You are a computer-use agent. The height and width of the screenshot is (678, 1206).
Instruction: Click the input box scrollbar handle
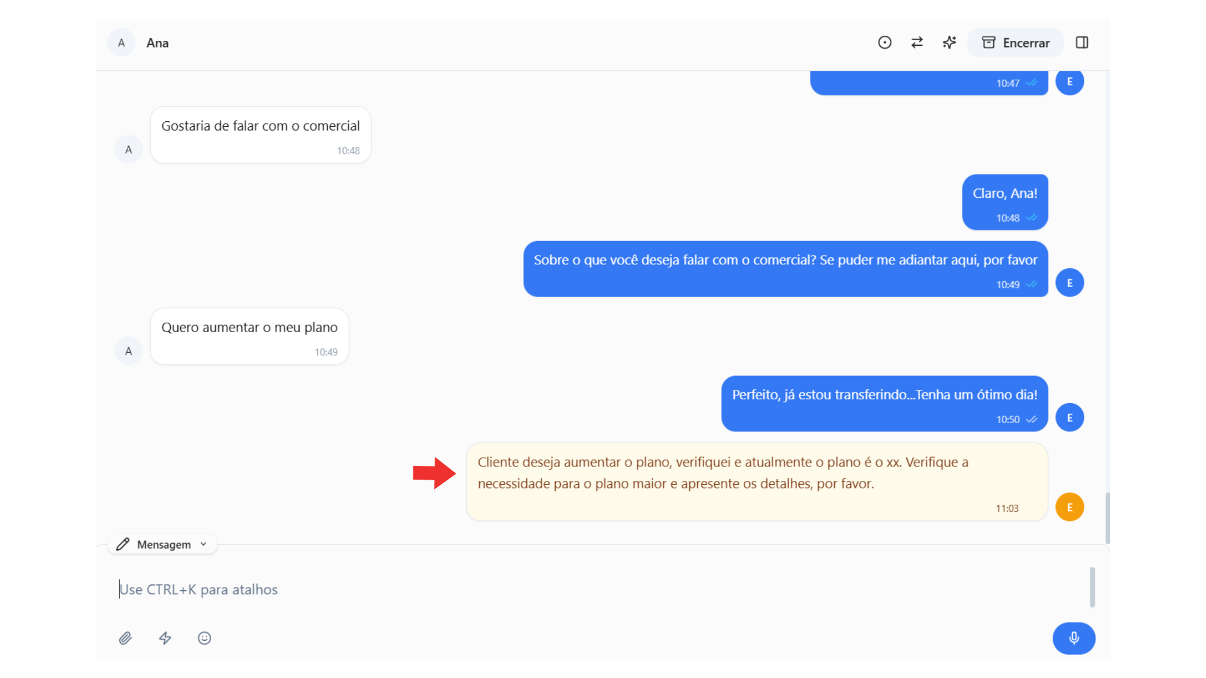pos(1092,587)
